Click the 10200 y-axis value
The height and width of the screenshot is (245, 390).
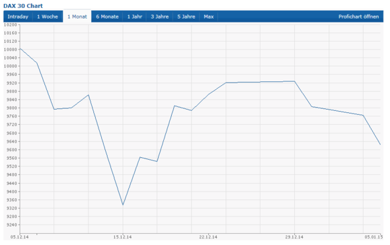click(11, 24)
